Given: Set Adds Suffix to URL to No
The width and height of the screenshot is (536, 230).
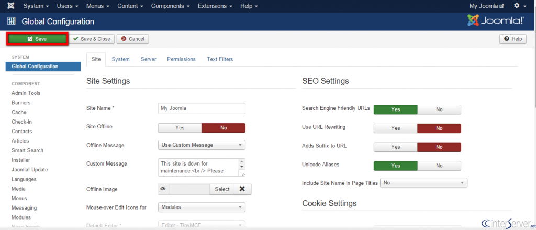Looking at the screenshot, I should click(439, 147).
